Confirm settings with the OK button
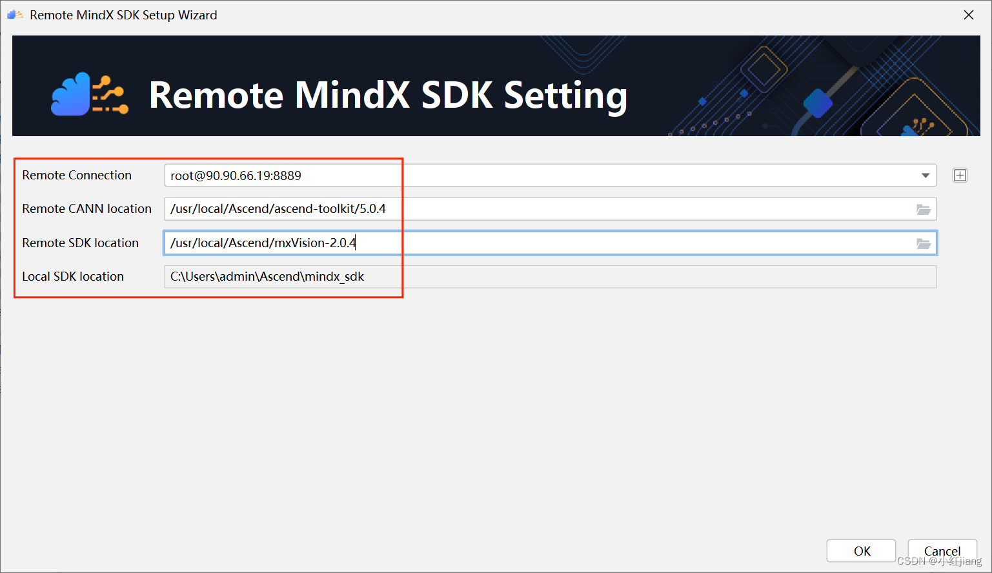 click(x=862, y=551)
